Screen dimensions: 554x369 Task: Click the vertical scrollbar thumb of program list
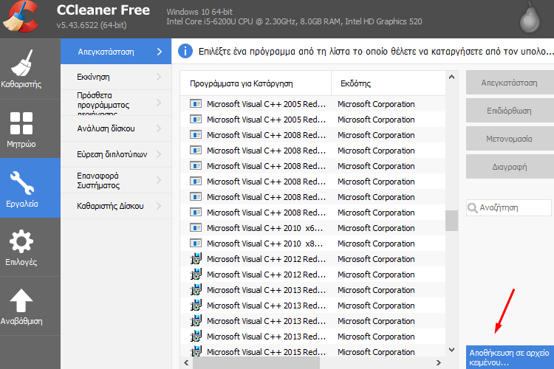tap(451, 220)
